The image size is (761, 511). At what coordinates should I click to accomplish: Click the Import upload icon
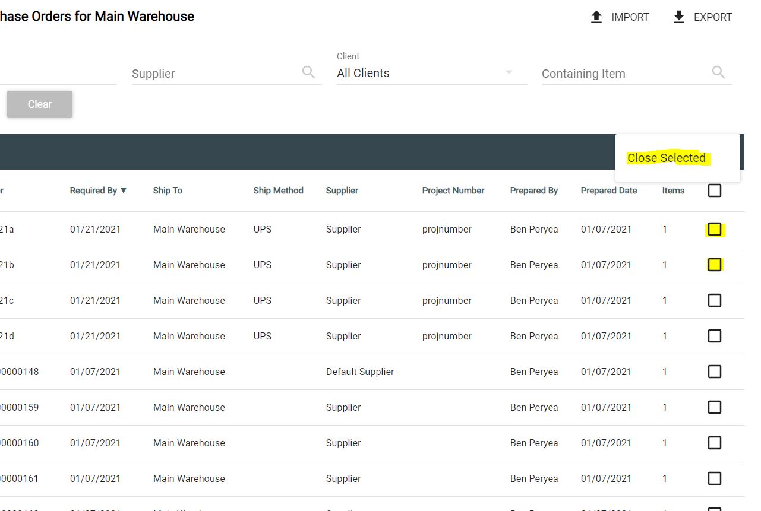(x=596, y=17)
